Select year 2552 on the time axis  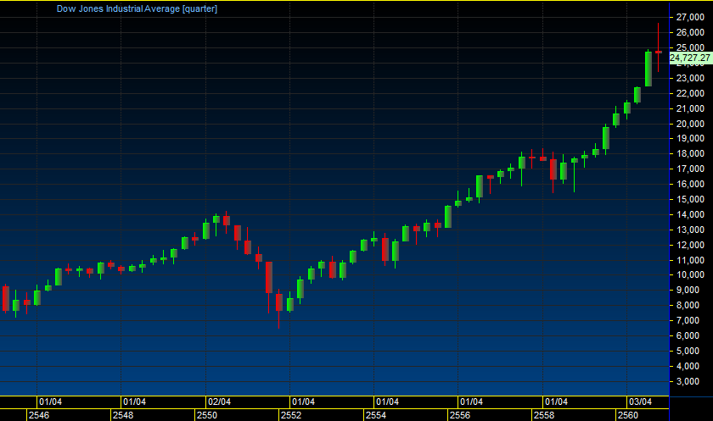click(x=291, y=415)
